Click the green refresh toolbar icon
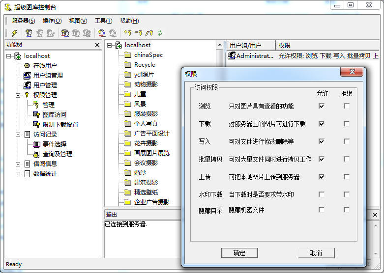Viewport: 384px width, 273px height. pos(160,33)
